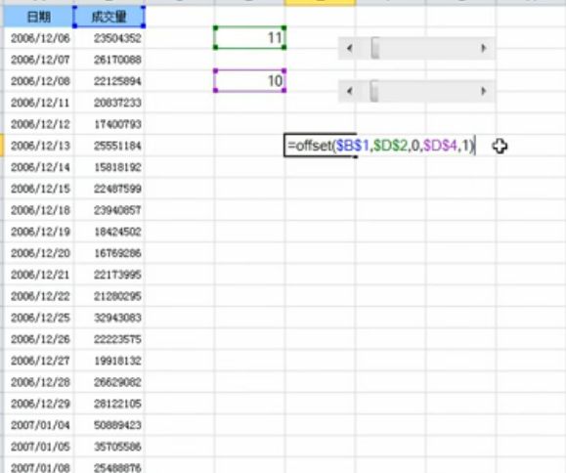Select date cell 2006/12/19
The height and width of the screenshot is (473, 566).
pos(39,232)
